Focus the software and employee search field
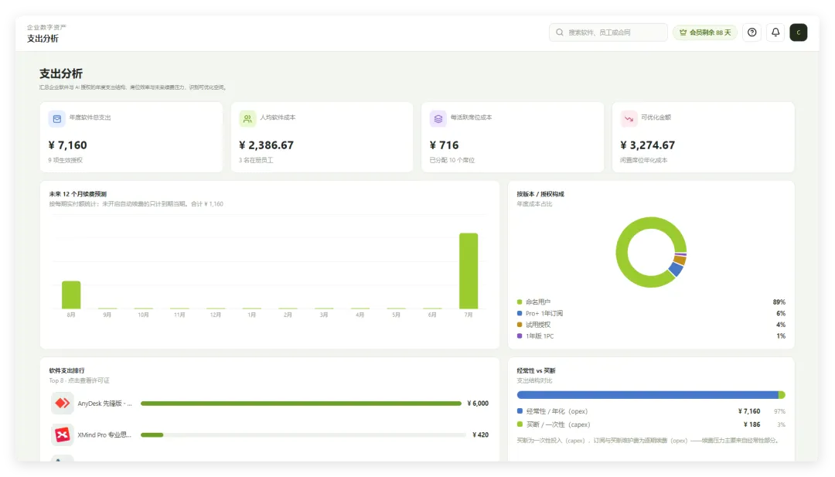Viewport: 835px width, 477px height. (608, 32)
